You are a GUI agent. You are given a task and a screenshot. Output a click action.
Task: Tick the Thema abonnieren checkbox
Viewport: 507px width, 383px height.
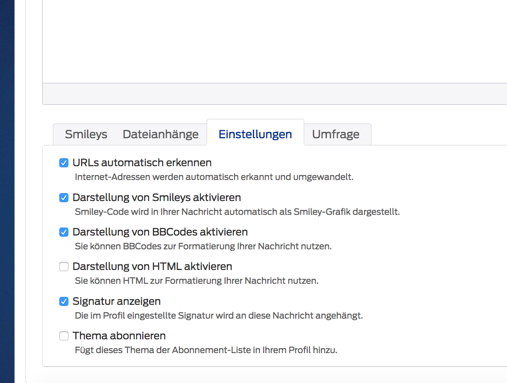(x=64, y=336)
